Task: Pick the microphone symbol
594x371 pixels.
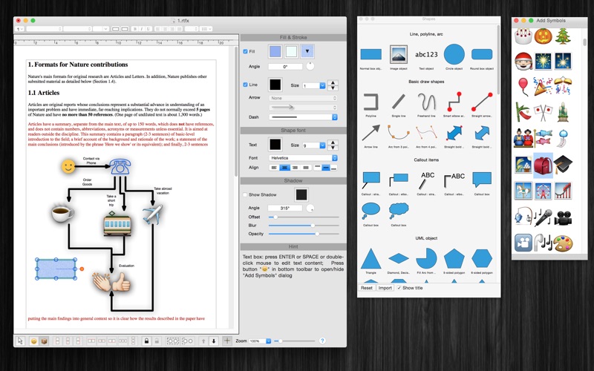Action: click(x=544, y=217)
